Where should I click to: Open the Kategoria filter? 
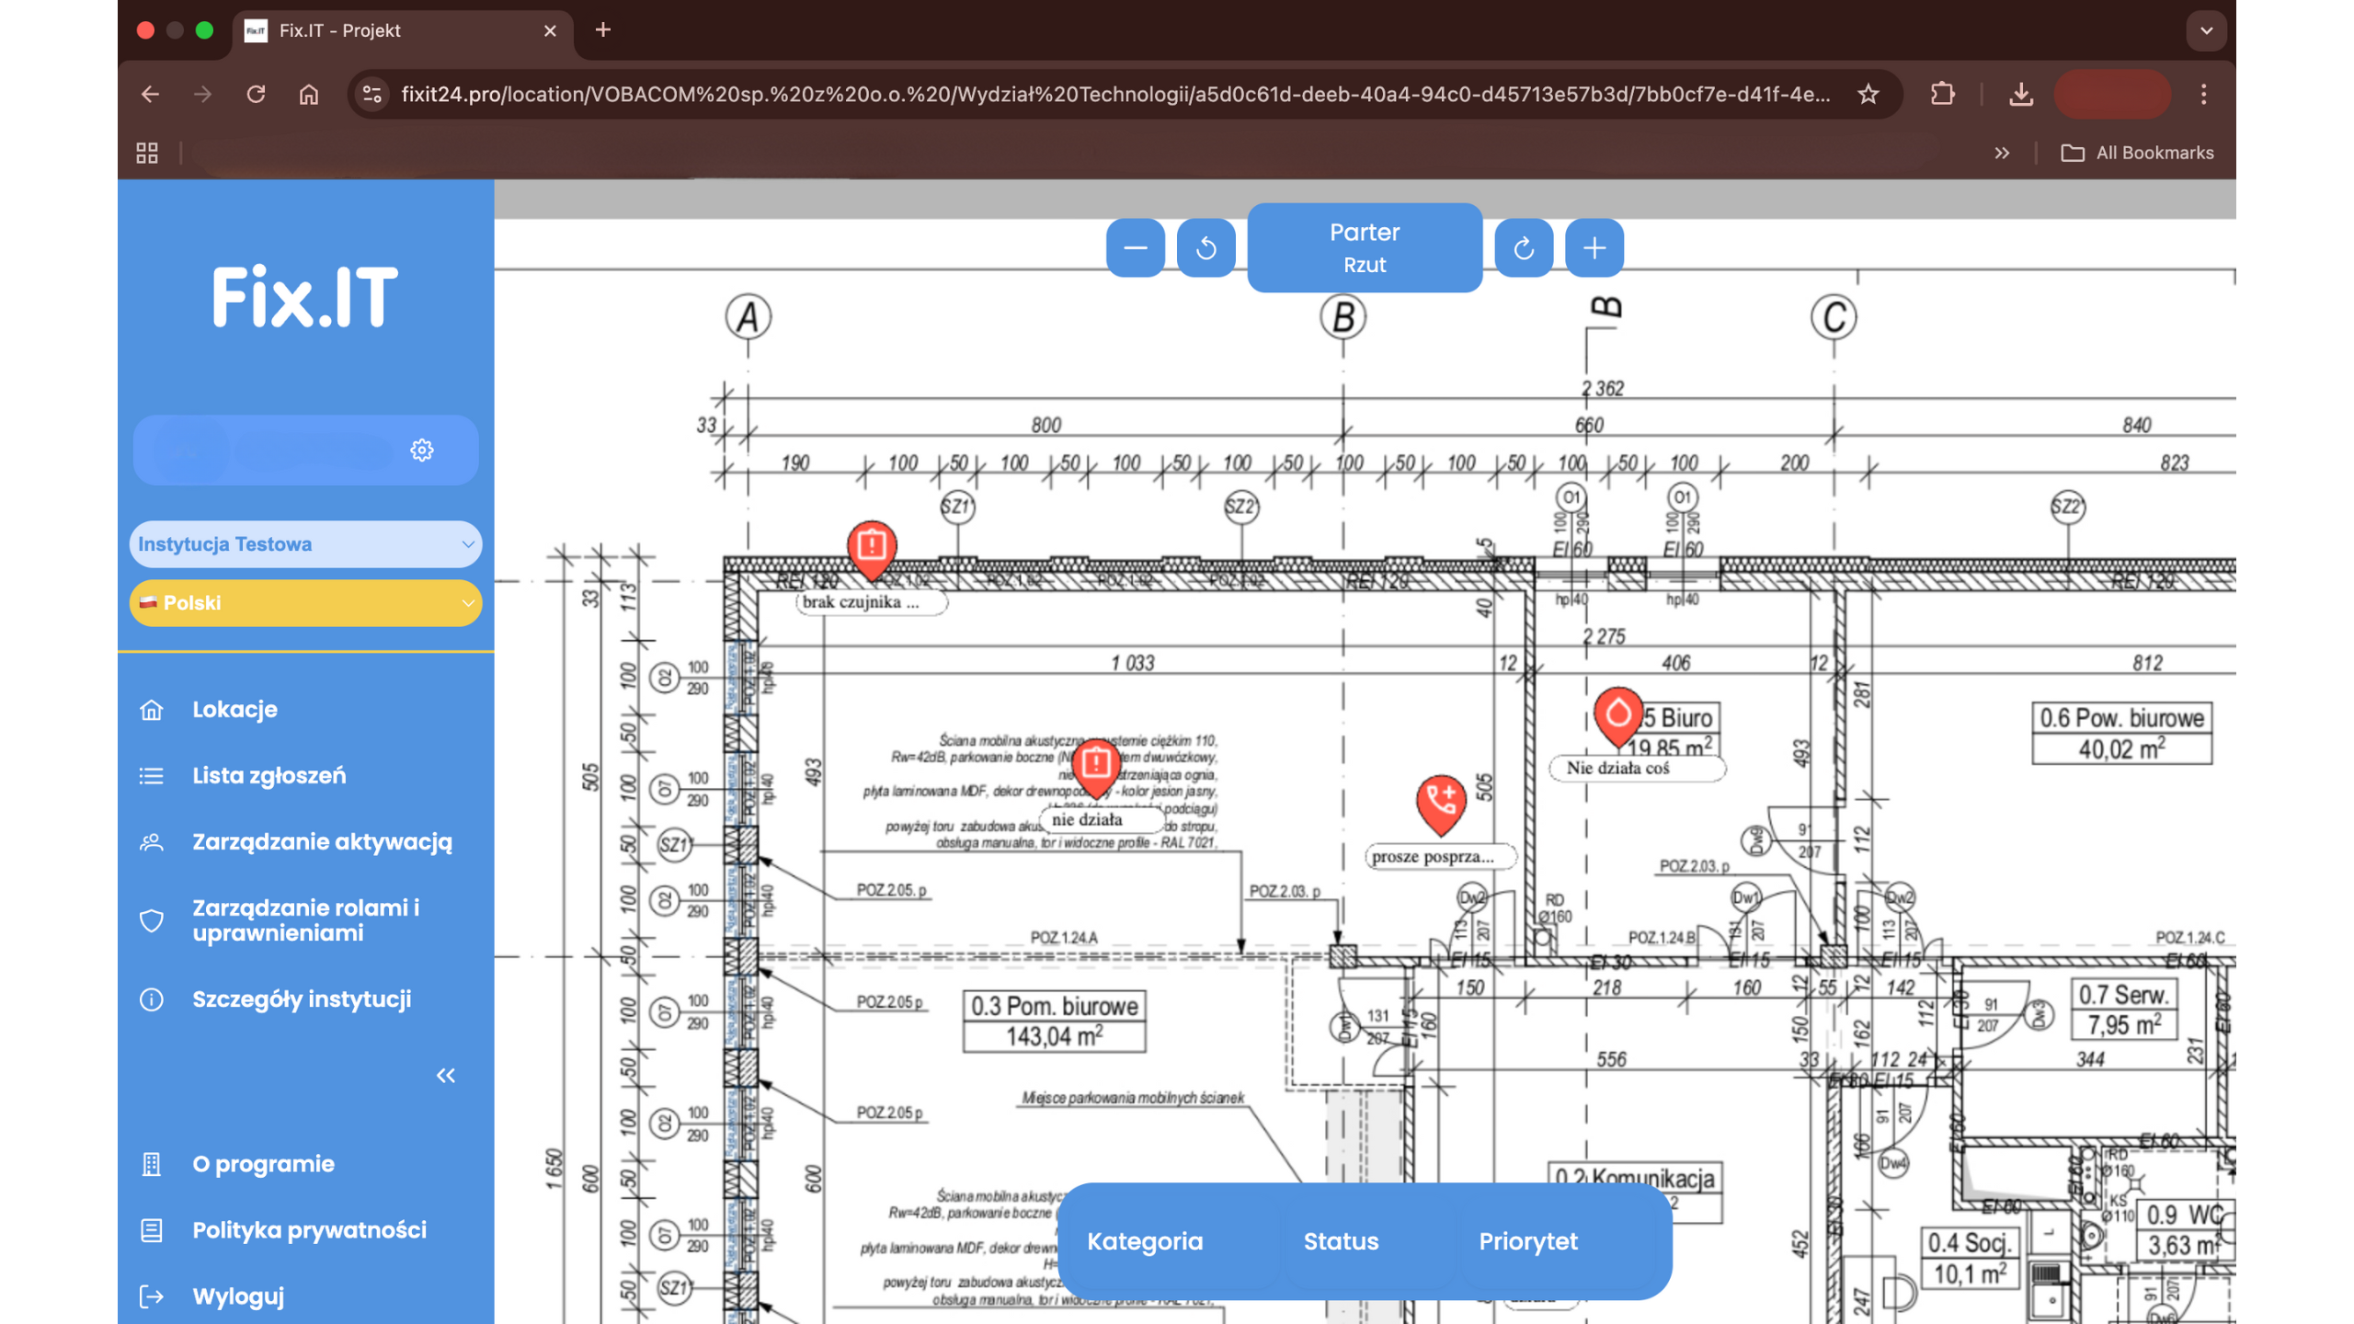(1145, 1240)
